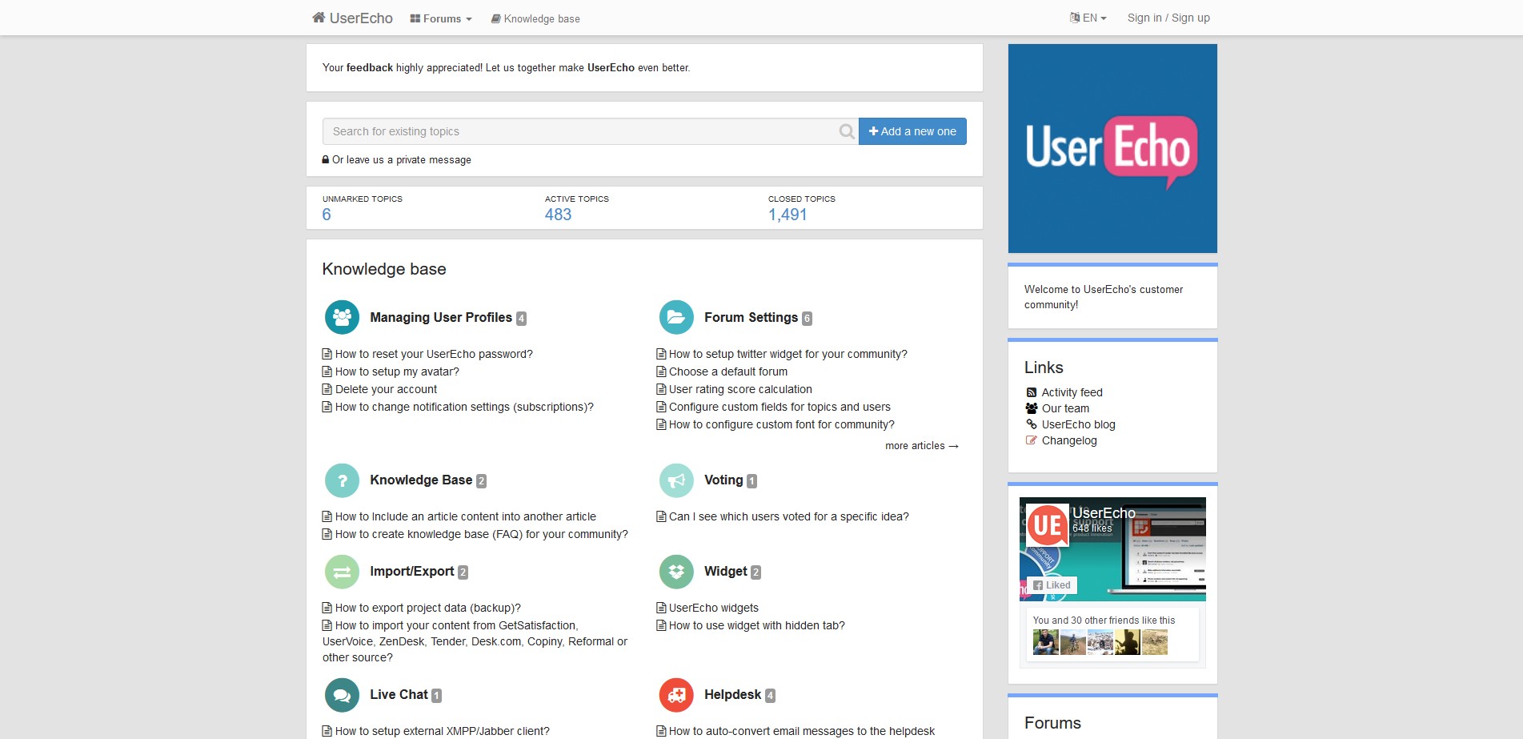Open How to reset your UserEcho password article

tap(434, 354)
